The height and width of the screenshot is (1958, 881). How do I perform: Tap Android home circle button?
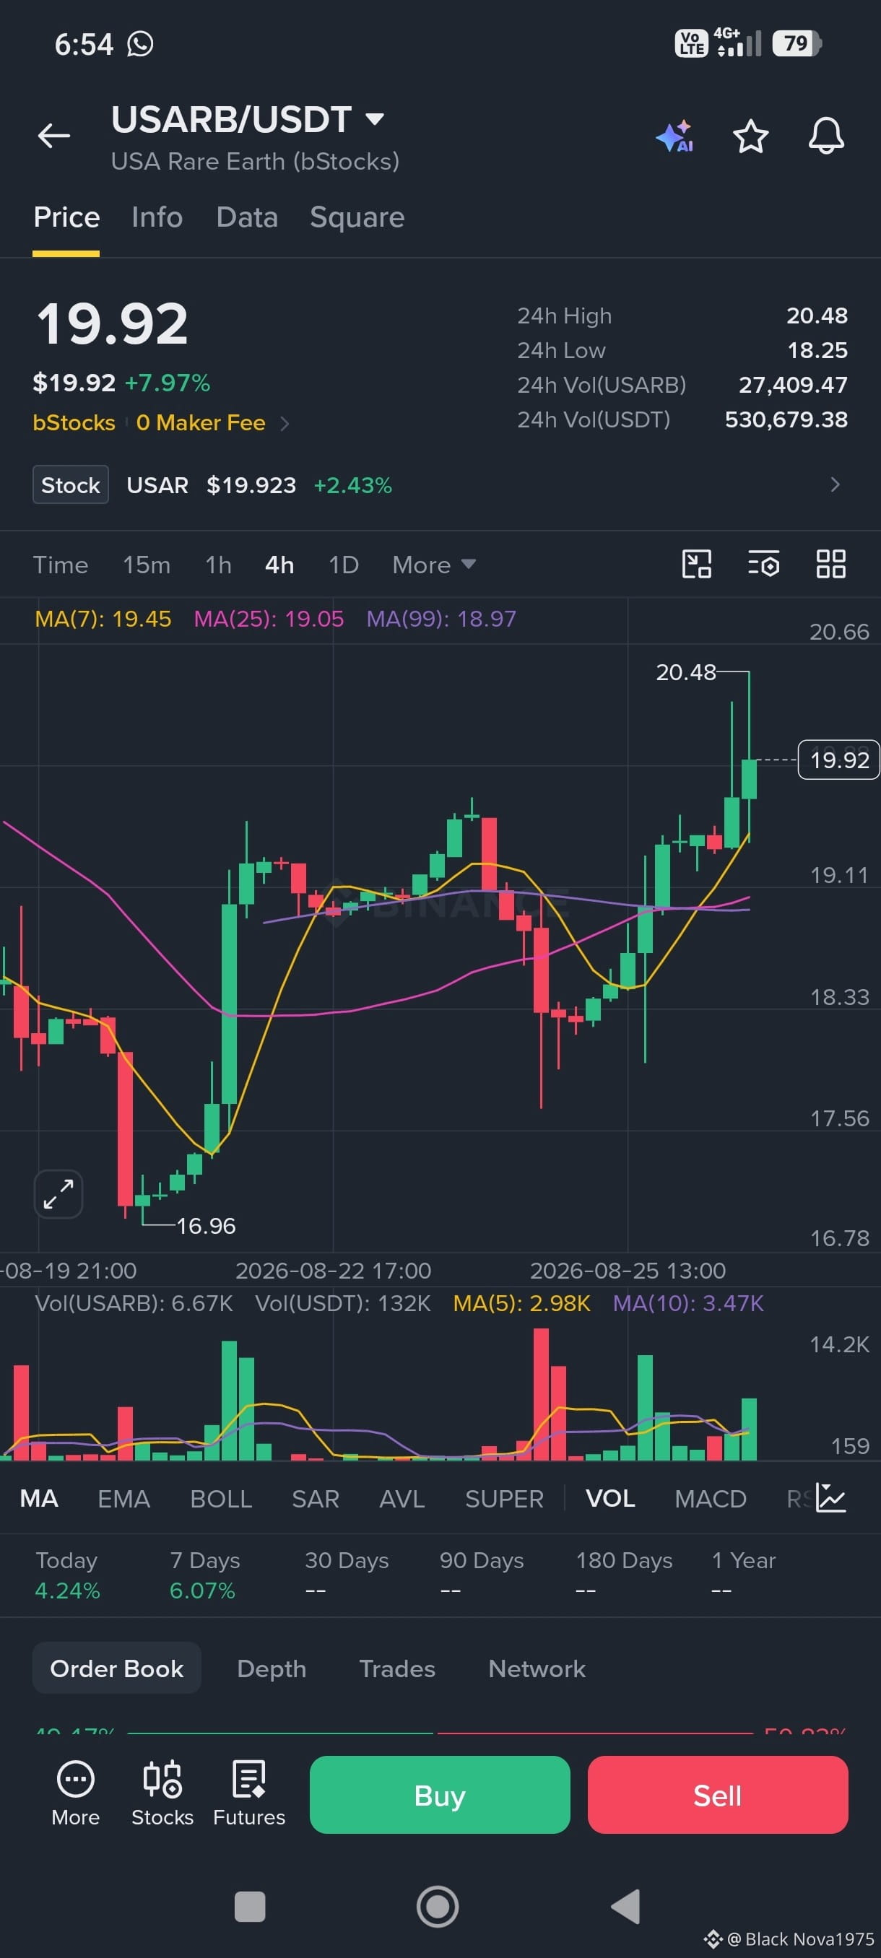[438, 1906]
